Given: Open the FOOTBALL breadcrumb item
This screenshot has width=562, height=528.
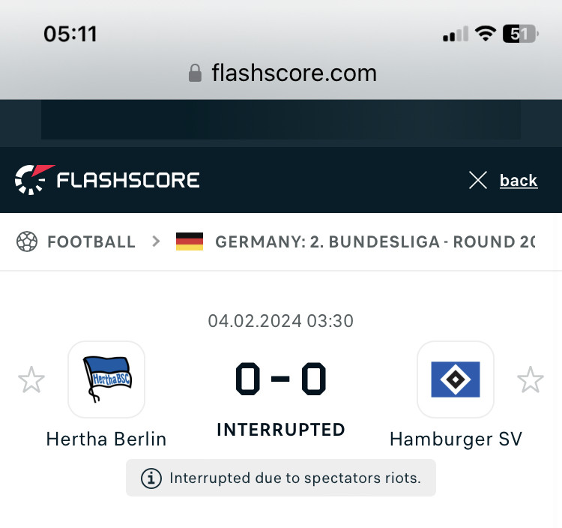Looking at the screenshot, I should tap(91, 241).
